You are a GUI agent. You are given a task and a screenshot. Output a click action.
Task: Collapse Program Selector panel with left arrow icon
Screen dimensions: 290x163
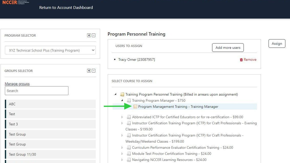[x=89, y=36]
